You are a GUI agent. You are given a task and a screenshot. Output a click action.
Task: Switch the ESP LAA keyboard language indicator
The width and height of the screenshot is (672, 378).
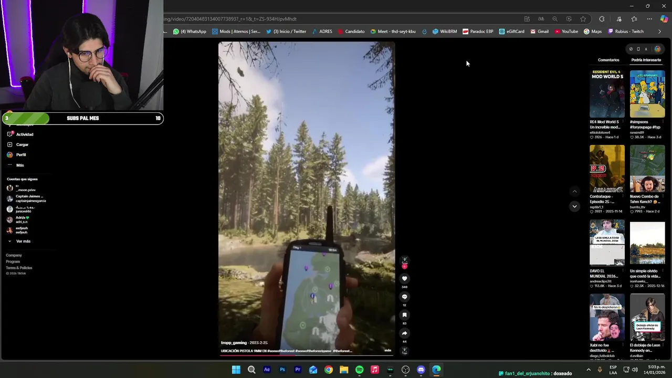point(613,370)
